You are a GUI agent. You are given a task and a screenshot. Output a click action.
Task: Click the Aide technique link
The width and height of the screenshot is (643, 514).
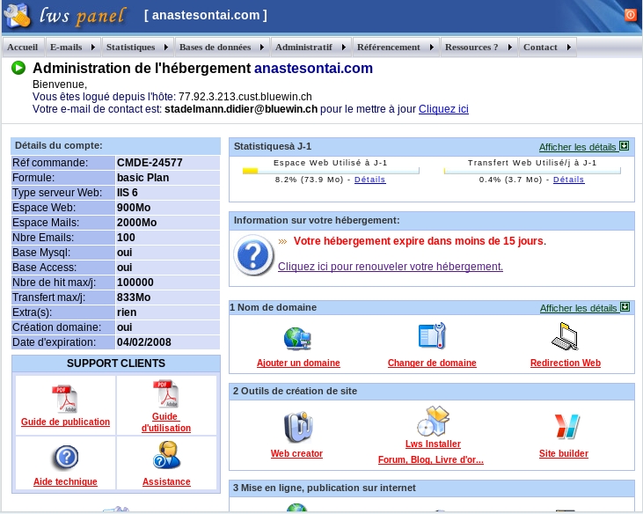pos(66,481)
